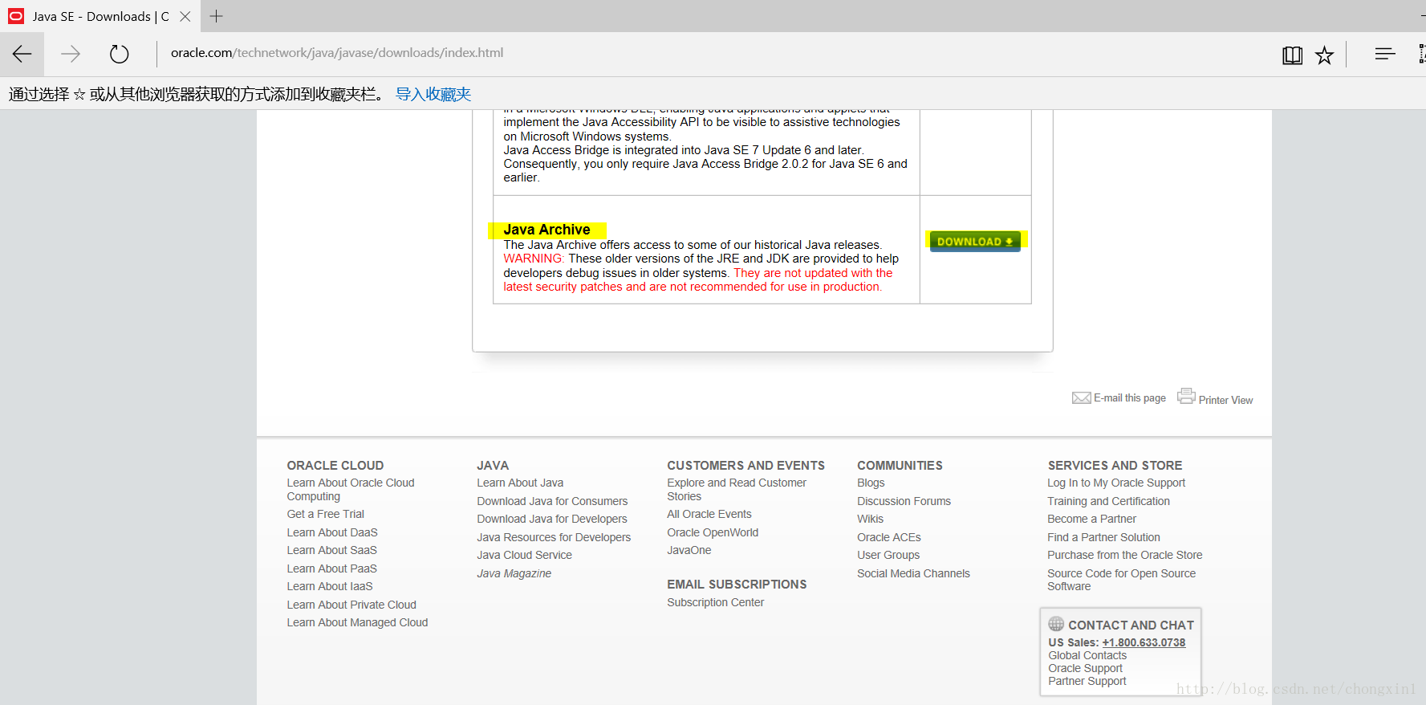Click Learn About Java link

click(520, 483)
